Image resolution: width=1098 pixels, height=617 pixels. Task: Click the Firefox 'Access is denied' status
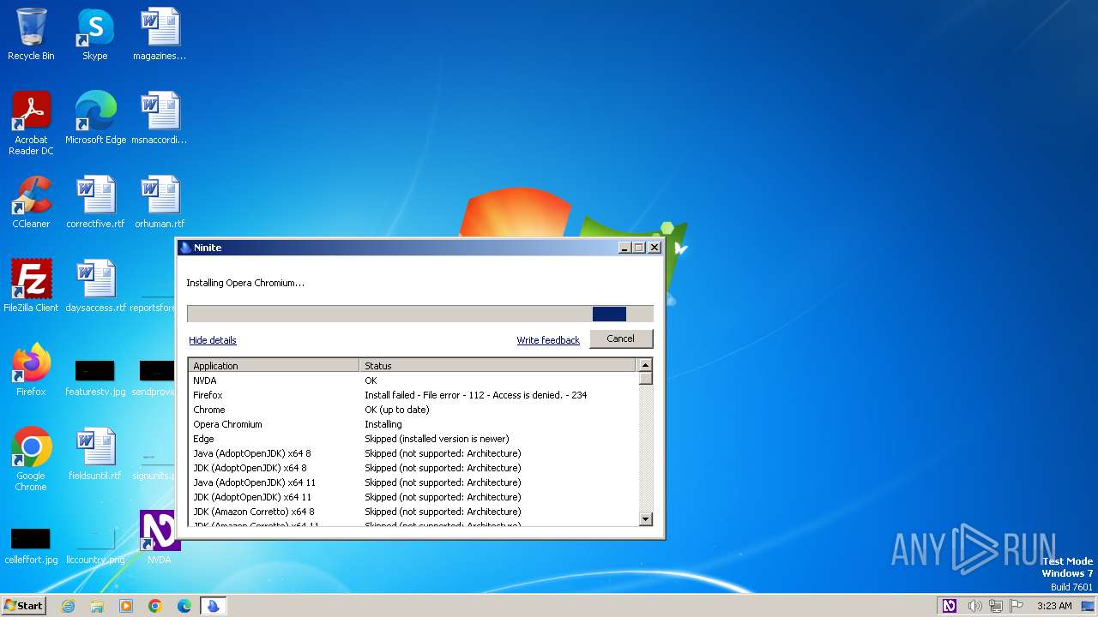click(476, 395)
